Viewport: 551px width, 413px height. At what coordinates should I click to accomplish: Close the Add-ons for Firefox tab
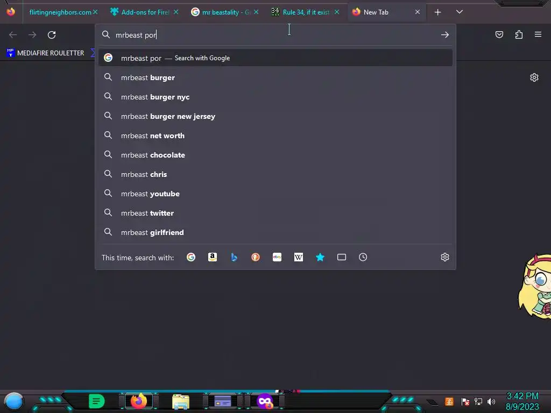pyautogui.click(x=176, y=12)
